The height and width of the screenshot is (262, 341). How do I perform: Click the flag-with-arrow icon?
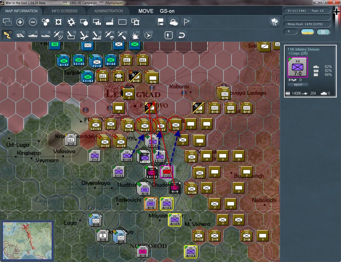click(161, 22)
